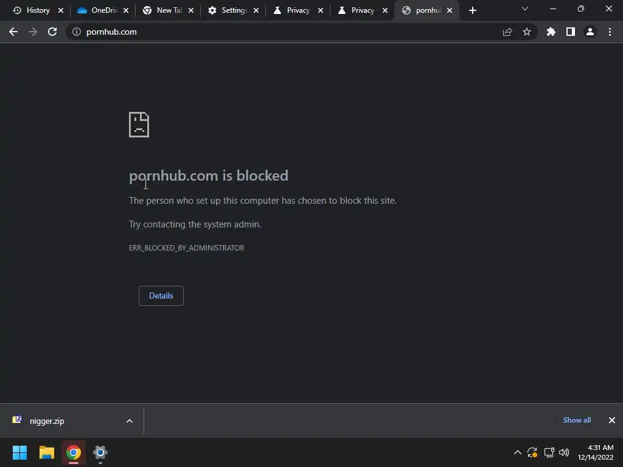The height and width of the screenshot is (467, 623).
Task: Show hidden system tray icons
Action: tap(518, 452)
